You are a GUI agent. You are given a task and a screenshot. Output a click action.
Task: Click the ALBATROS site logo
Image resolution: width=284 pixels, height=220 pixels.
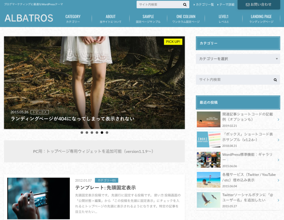point(29,18)
